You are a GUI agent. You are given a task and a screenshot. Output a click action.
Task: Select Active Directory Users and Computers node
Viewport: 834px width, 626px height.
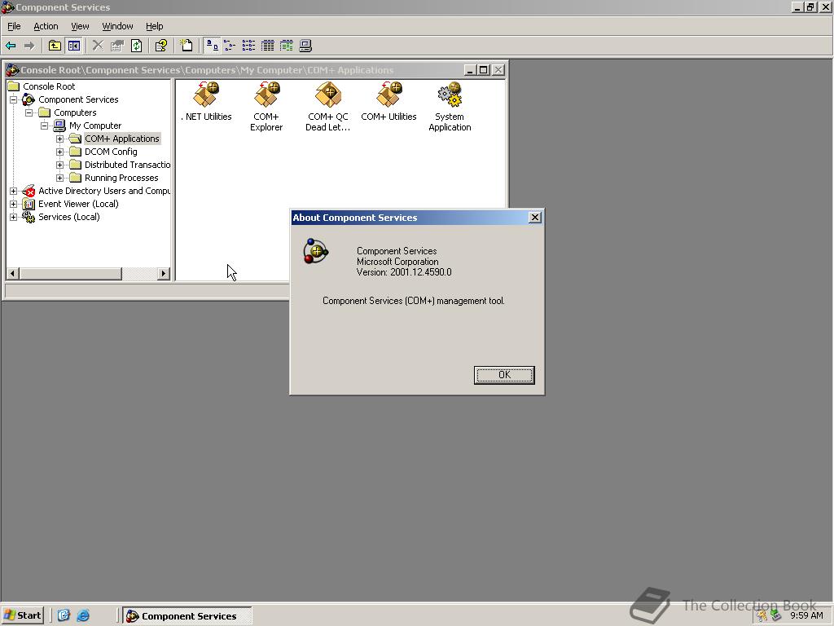[103, 191]
